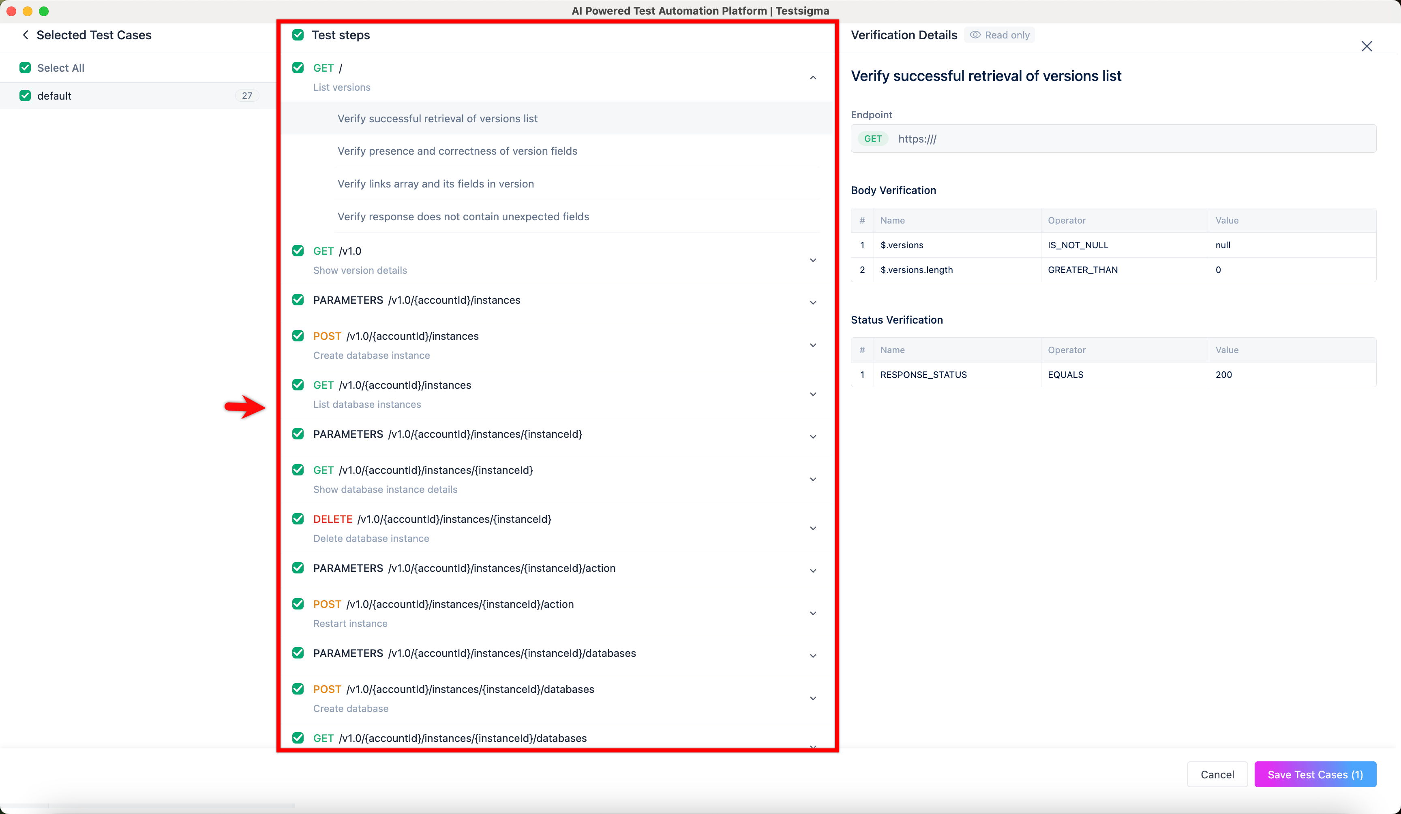Click the horizontal scrollbar at bottom left
Viewport: 1401px width, 814px height.
pyautogui.click(x=147, y=805)
